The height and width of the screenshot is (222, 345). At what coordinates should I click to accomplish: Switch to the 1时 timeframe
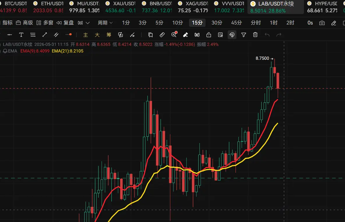click(273, 23)
